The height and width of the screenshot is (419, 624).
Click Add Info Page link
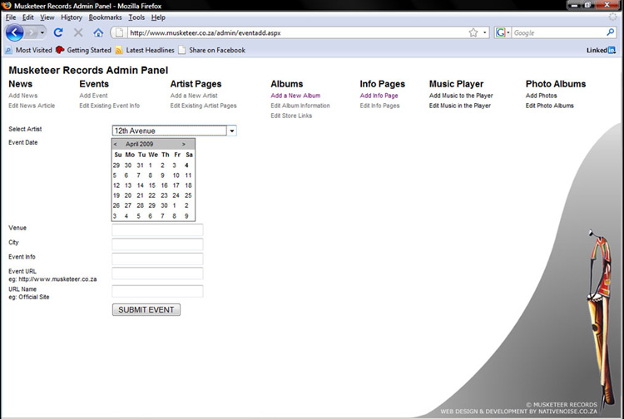(x=379, y=96)
